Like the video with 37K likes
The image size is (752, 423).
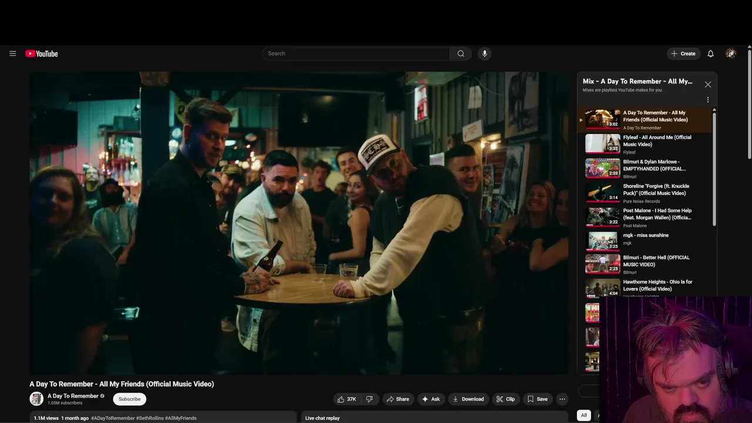(x=347, y=399)
